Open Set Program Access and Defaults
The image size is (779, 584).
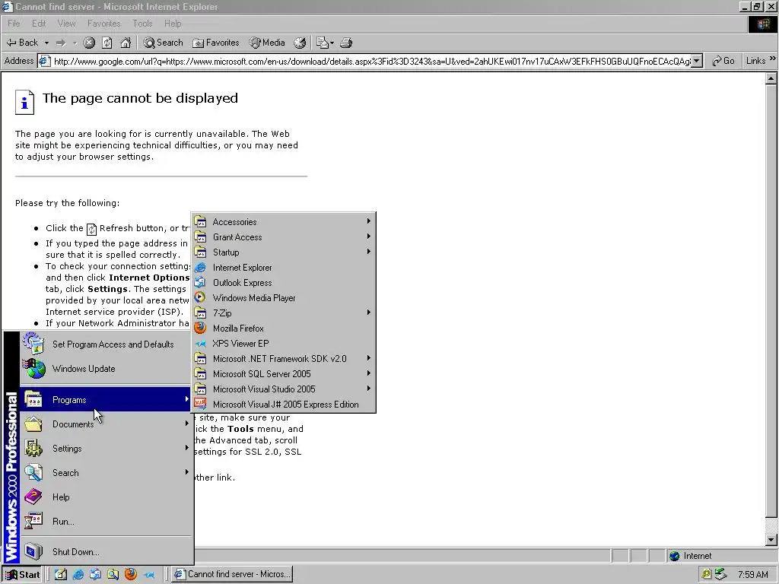tap(106, 344)
